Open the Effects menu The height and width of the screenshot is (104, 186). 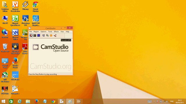[x=56, y=31]
